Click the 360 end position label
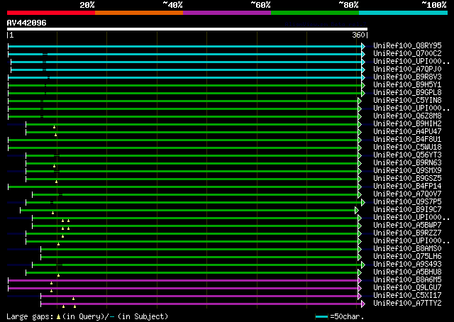454x322 pixels. tap(358, 35)
